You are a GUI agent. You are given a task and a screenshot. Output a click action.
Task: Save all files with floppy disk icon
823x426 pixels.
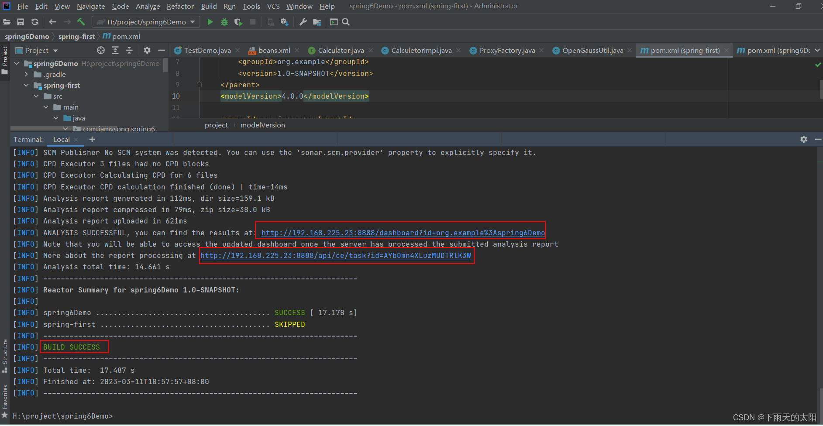tap(21, 22)
